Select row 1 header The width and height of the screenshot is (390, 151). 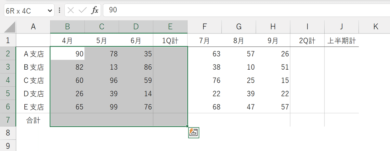(x=8, y=41)
